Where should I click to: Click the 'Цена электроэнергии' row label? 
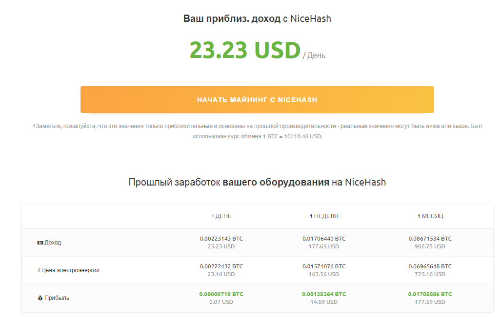pyautogui.click(x=70, y=270)
